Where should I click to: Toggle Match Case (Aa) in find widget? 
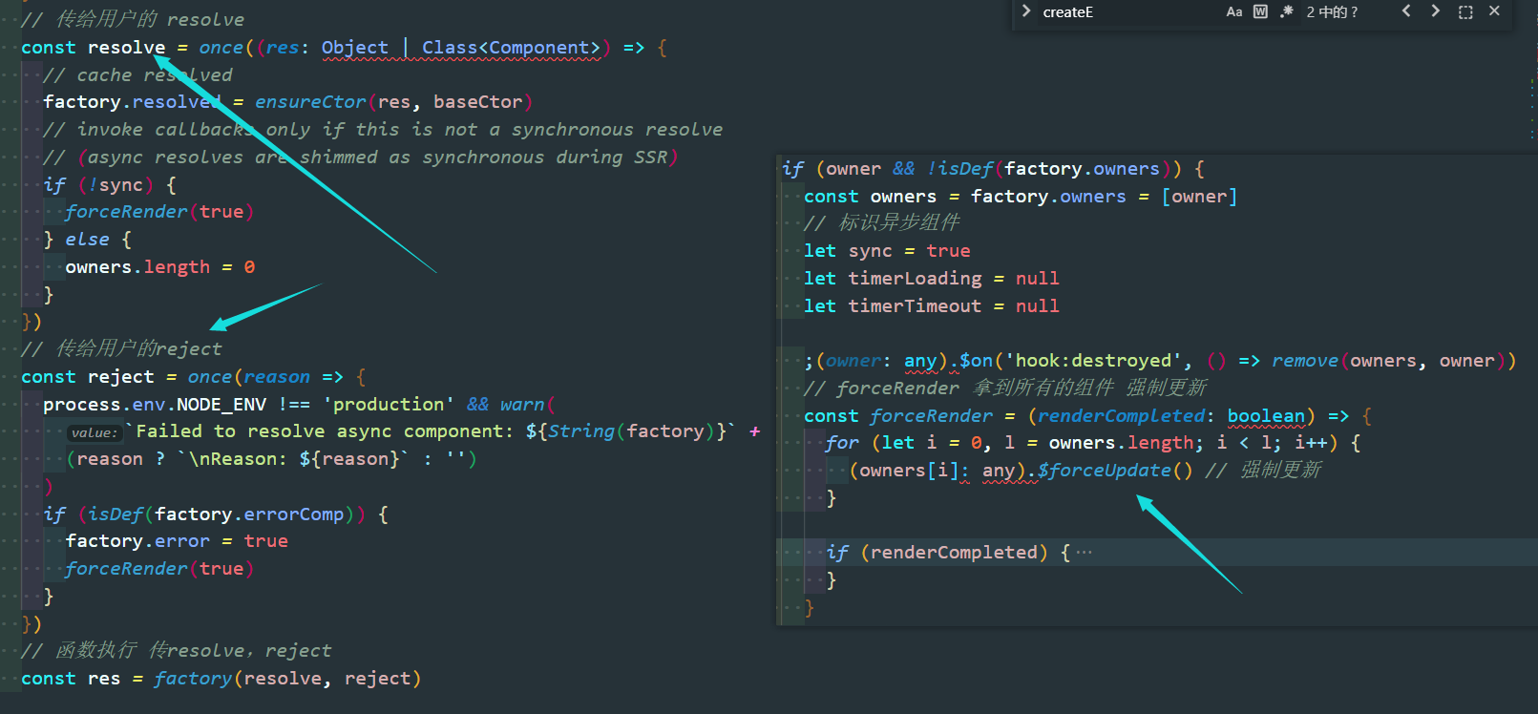point(1234,11)
